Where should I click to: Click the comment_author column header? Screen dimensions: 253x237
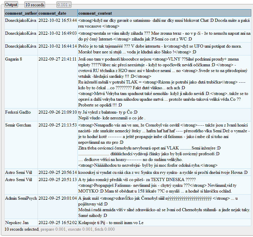tap(21, 13)
